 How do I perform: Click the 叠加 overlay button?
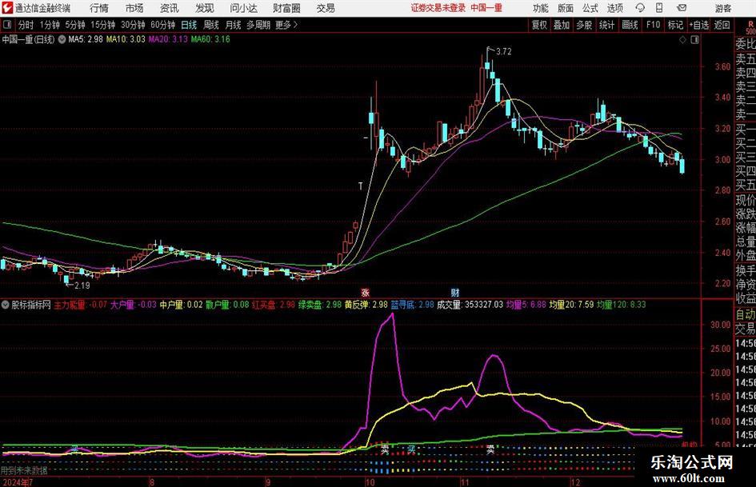point(562,25)
